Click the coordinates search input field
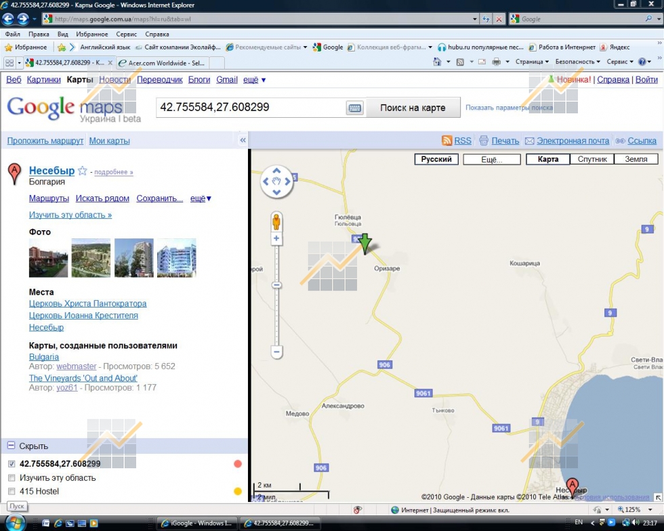This screenshot has width=664, height=531. click(251, 108)
